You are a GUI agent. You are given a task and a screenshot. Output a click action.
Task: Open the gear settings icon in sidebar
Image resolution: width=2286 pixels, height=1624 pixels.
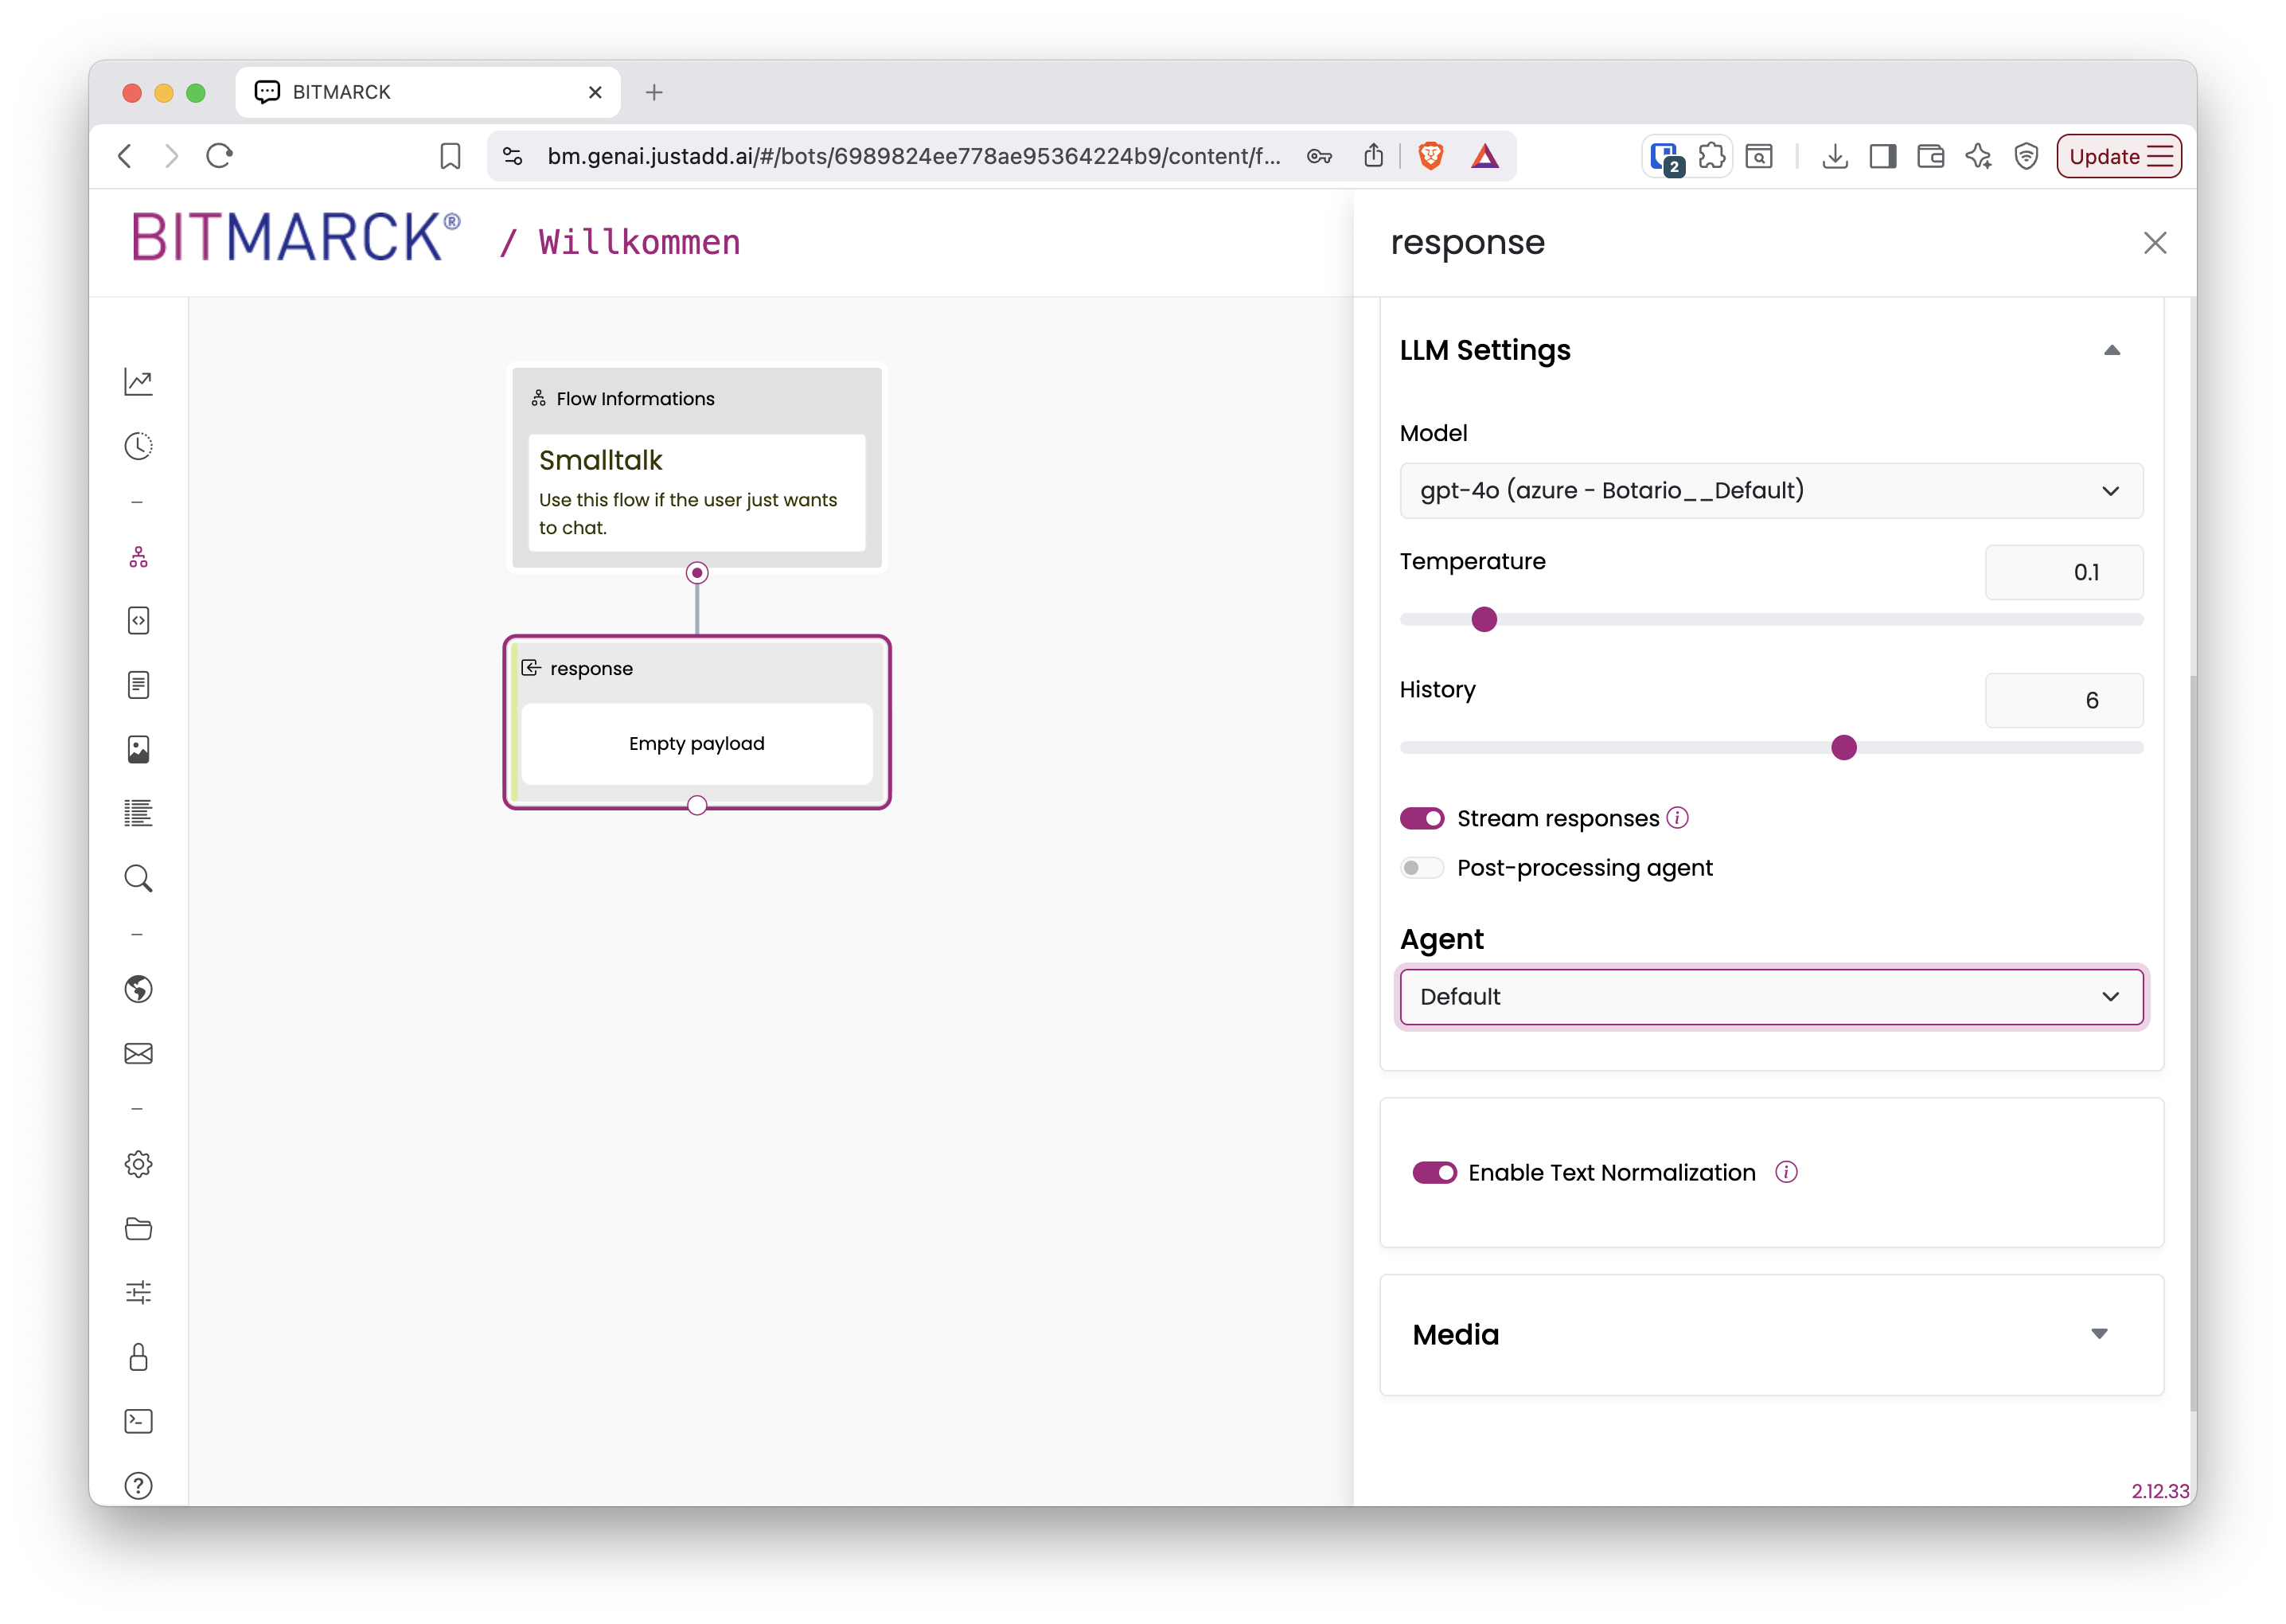click(x=138, y=1164)
